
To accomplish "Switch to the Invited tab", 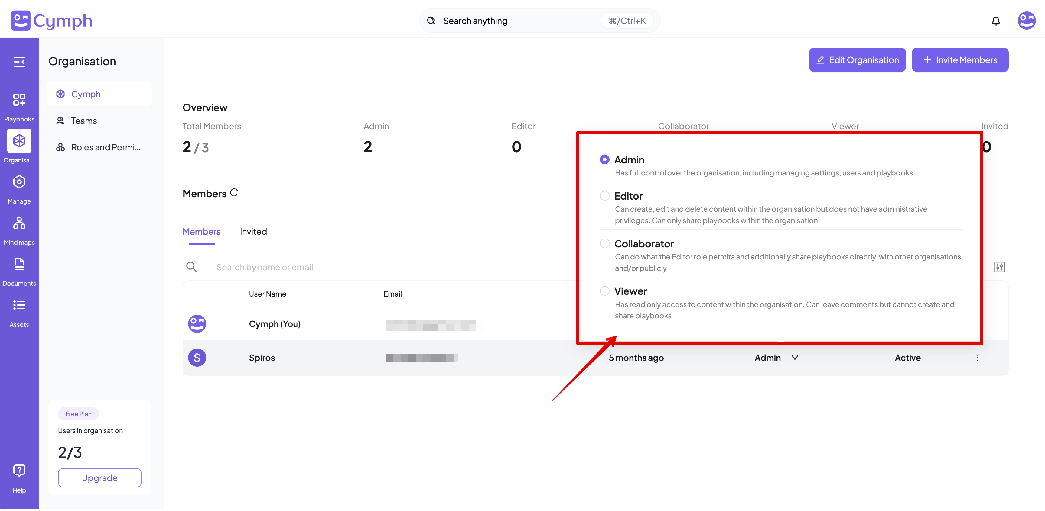I will pyautogui.click(x=253, y=231).
